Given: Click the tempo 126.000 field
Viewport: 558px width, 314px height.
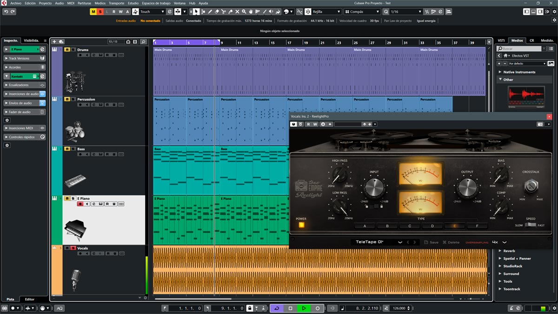Looking at the screenshot, I should (x=399, y=308).
